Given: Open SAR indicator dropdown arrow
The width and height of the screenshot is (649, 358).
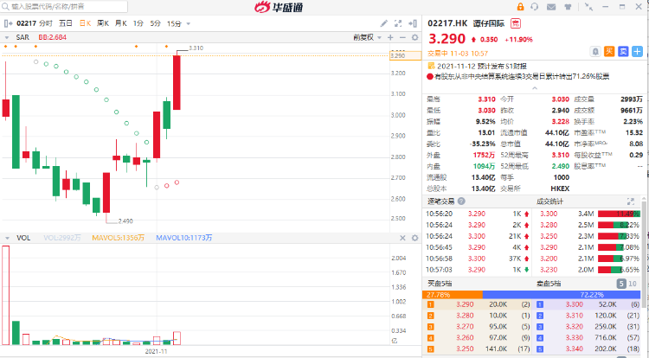Looking at the screenshot, I should [7, 38].
